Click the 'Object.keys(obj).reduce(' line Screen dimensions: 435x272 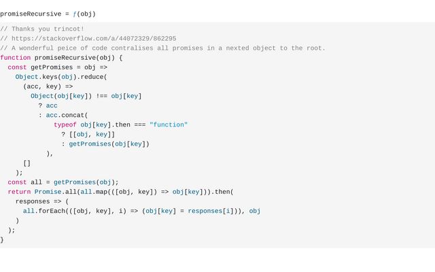[x=61, y=77]
